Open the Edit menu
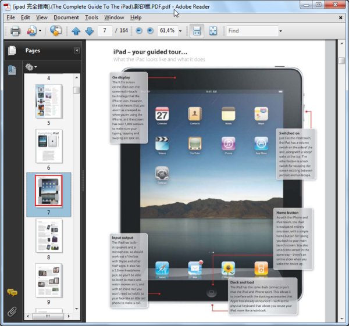Image resolution: width=349 pixels, height=326 pixels. (26, 17)
